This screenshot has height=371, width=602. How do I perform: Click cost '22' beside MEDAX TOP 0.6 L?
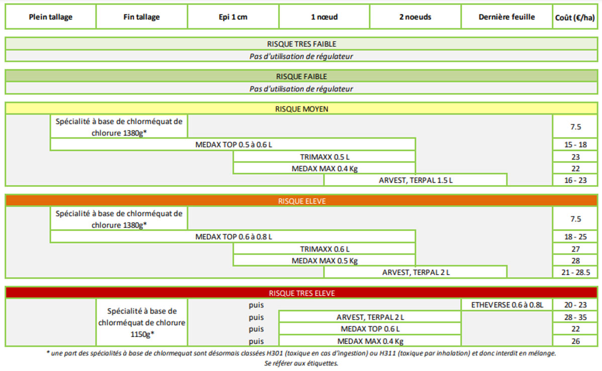point(575,329)
